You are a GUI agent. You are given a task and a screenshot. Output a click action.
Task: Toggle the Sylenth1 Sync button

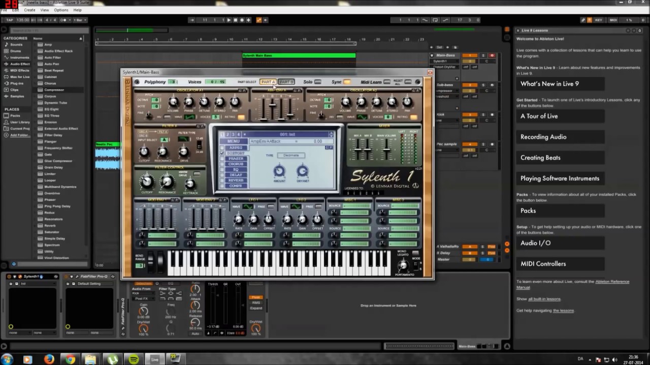click(347, 82)
